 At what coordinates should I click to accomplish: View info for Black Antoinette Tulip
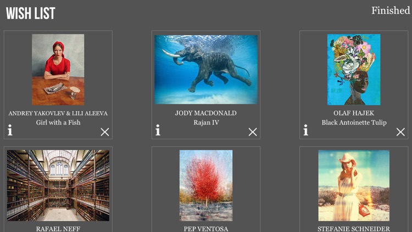coord(306,131)
